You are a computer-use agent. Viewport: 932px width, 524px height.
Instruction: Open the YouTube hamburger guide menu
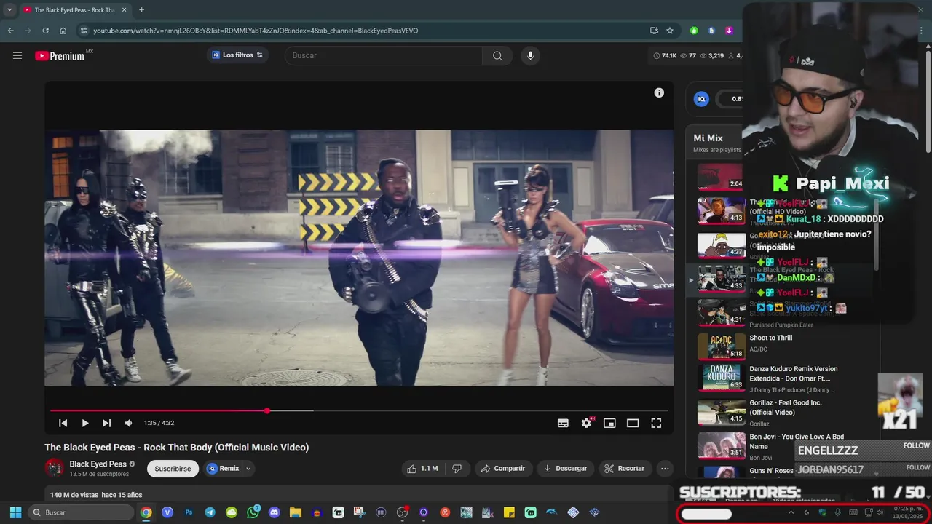[17, 55]
